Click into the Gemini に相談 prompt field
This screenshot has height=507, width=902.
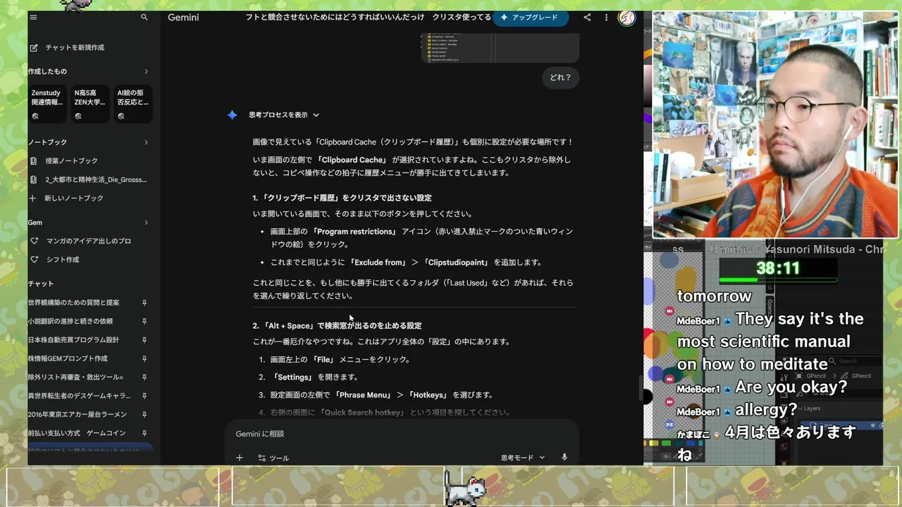coord(402,434)
